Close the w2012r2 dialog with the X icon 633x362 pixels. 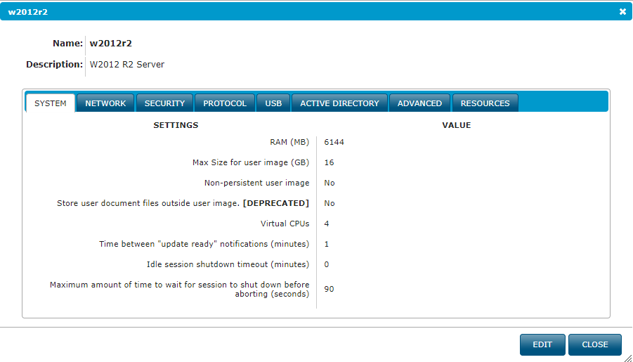(x=622, y=12)
